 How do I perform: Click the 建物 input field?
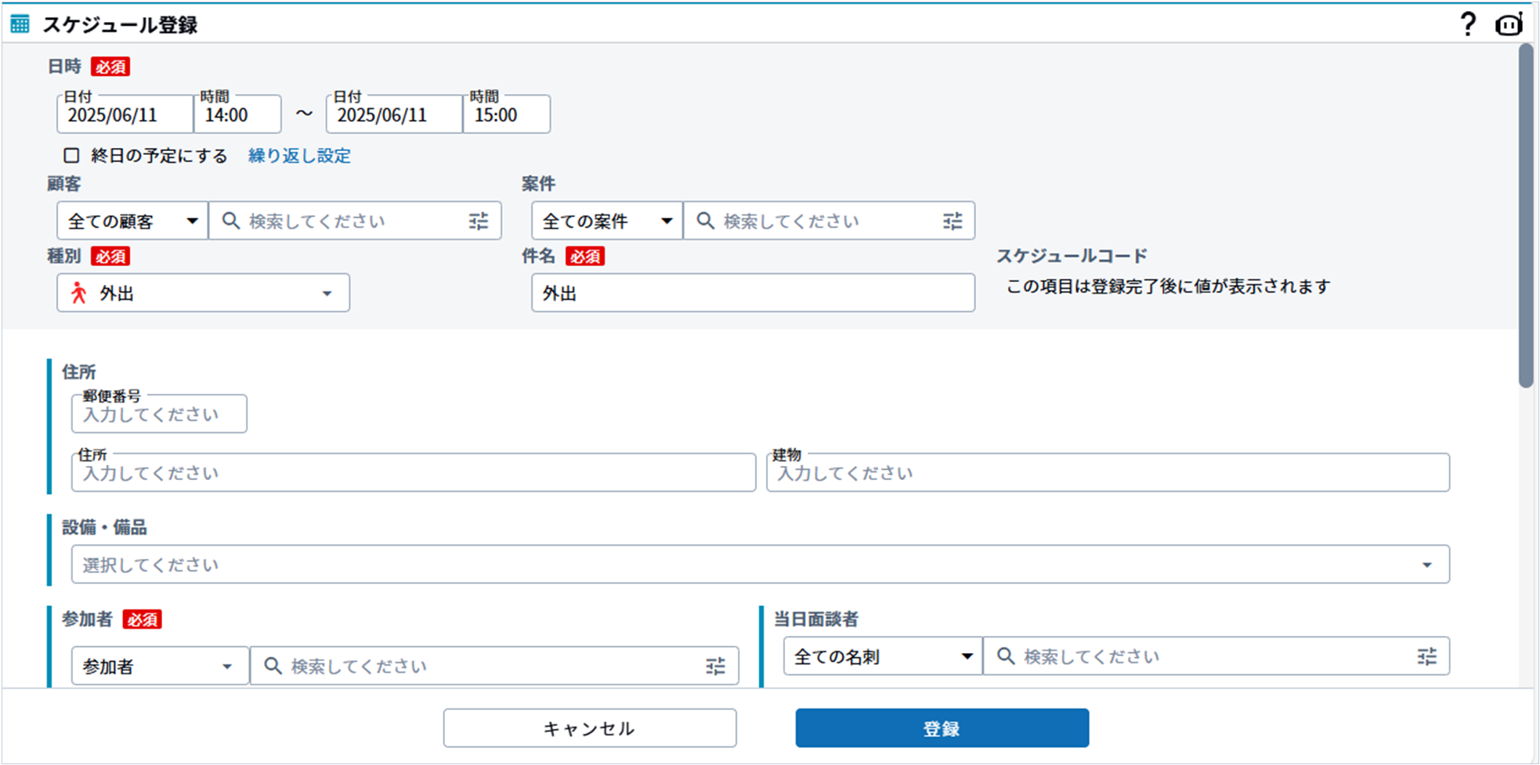pyautogui.click(x=1108, y=472)
